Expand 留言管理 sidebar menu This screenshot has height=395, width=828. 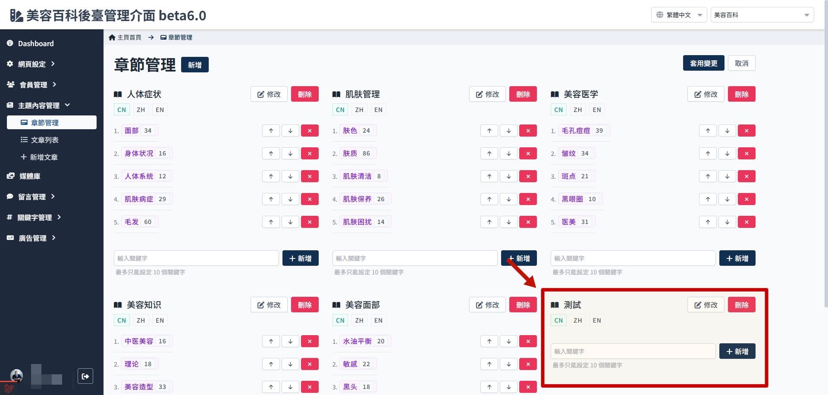click(31, 196)
